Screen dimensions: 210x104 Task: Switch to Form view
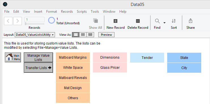pyautogui.click(x=76, y=35)
